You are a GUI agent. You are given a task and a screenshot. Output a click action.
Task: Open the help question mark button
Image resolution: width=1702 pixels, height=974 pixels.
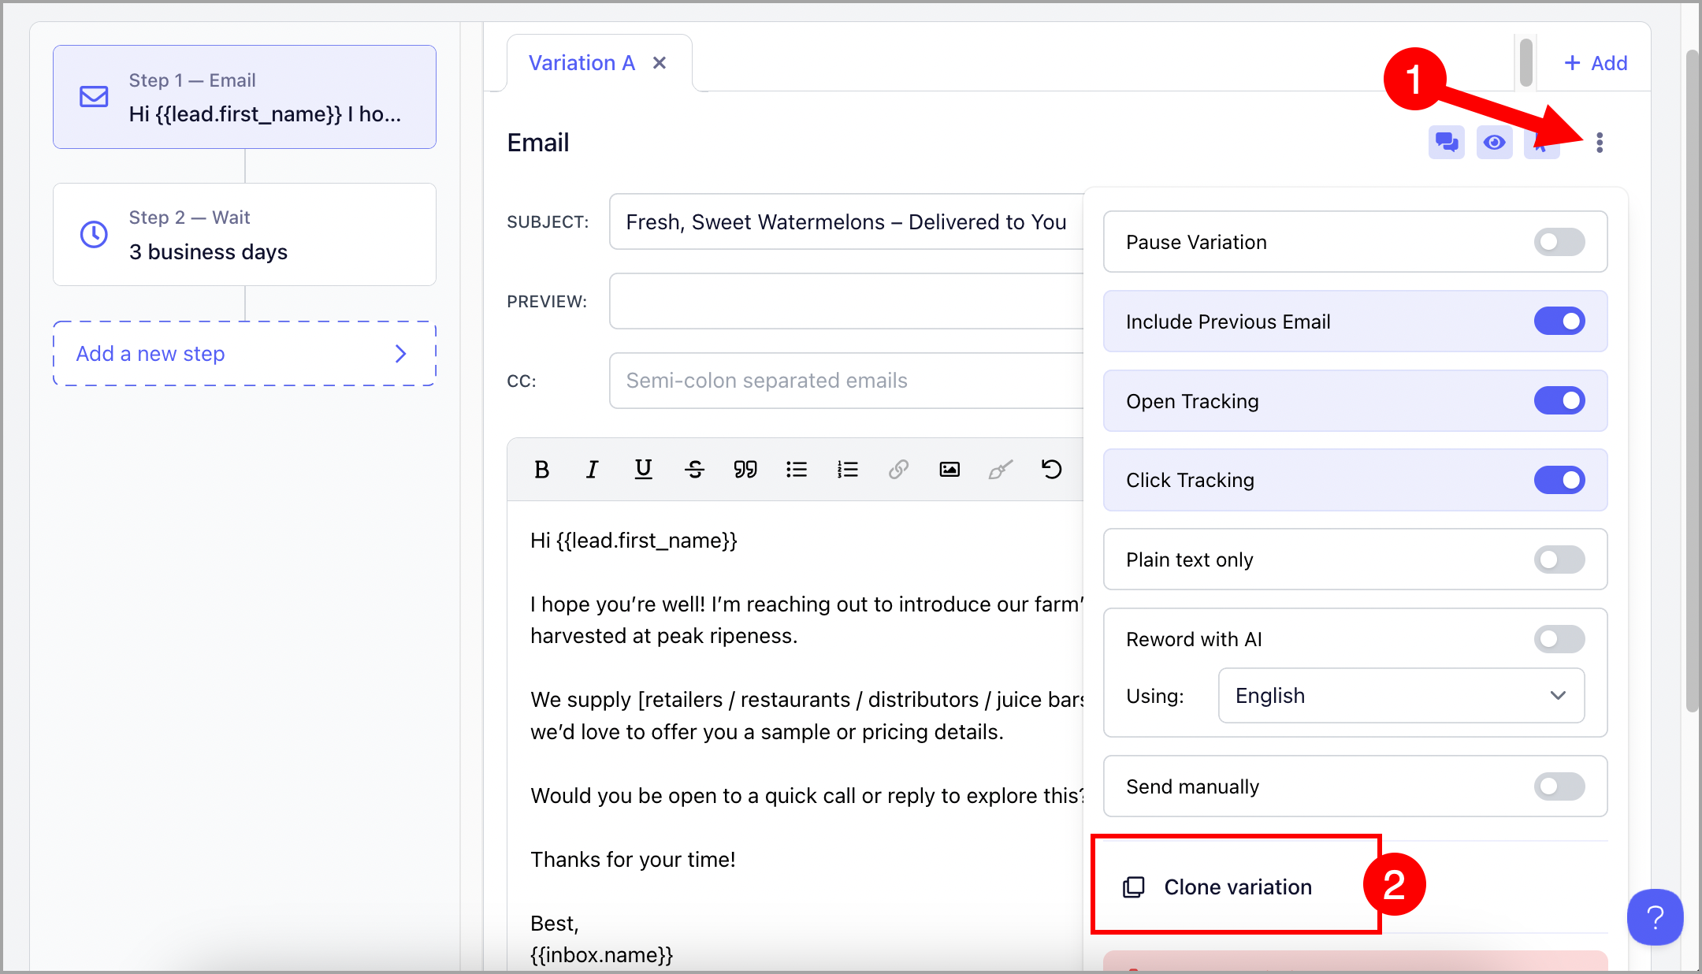(x=1655, y=916)
